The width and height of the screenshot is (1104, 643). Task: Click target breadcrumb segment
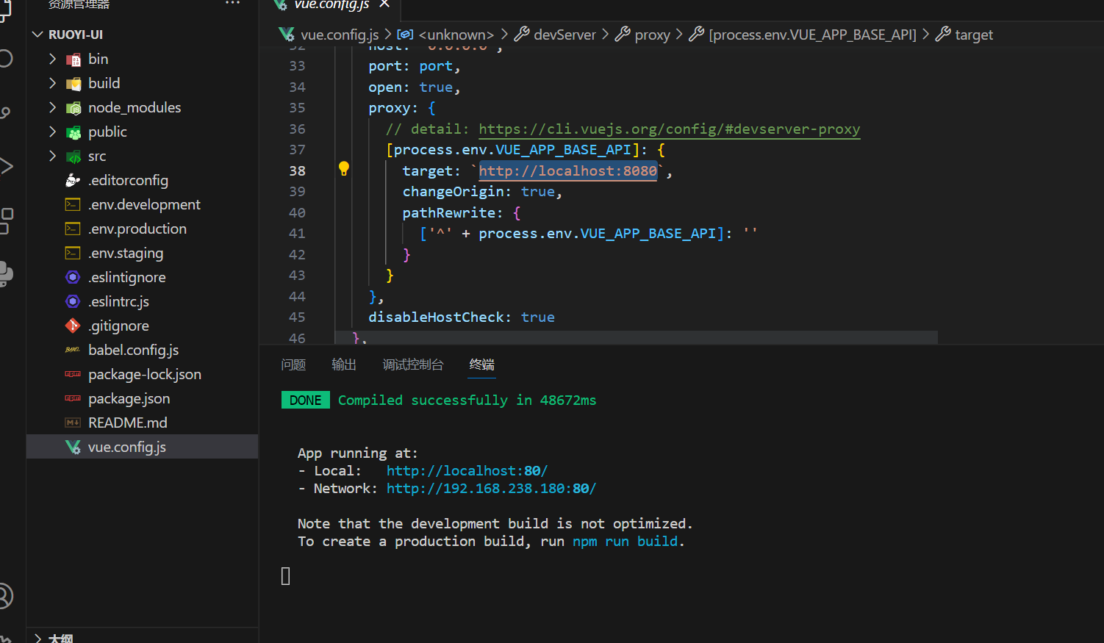[974, 35]
